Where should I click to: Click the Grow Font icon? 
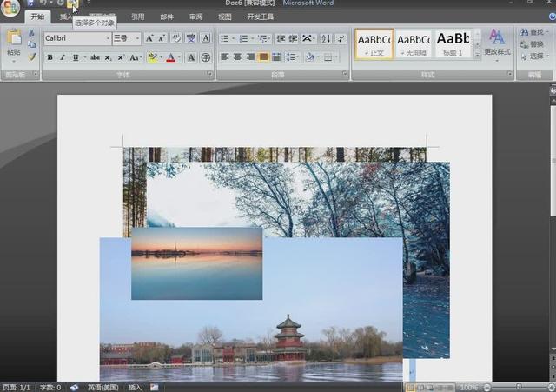coord(149,38)
